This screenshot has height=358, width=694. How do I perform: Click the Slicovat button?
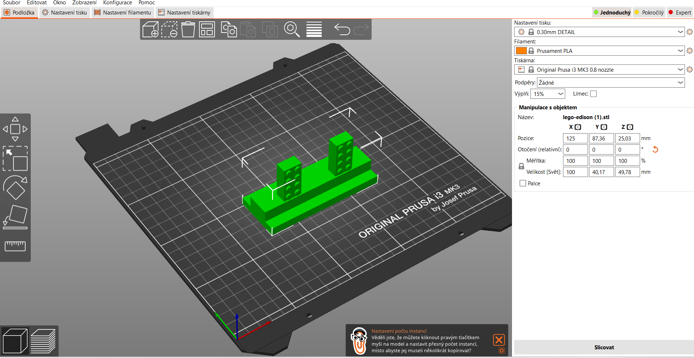[x=604, y=347]
